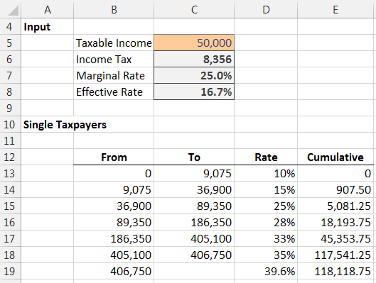Click the Cumulative column header cell
Screen dimensions: 376x283
pos(335,157)
